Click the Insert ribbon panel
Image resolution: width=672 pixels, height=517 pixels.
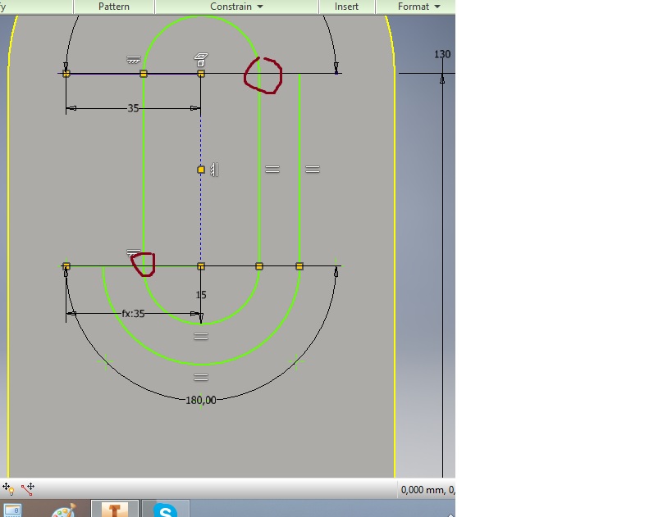click(345, 6)
